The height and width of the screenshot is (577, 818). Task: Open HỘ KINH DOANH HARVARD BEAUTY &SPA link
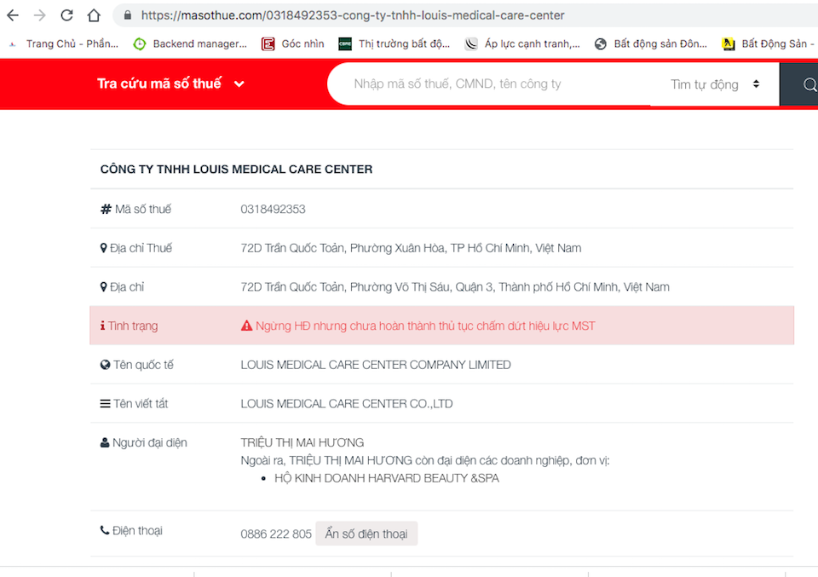[x=386, y=478]
